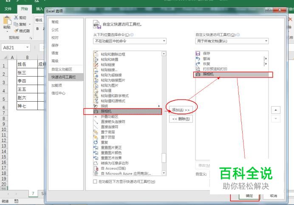Select 粘贴为链接图片 command

coord(127,80)
